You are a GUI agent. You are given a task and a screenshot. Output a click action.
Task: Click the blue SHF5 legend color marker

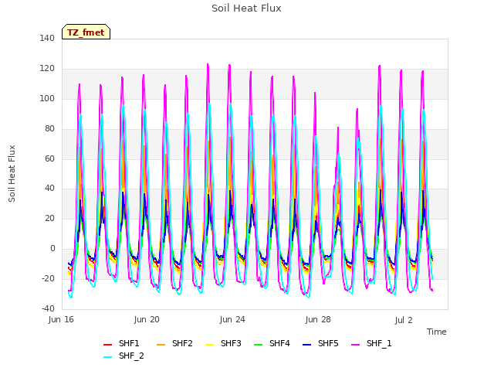pyautogui.click(x=307, y=345)
